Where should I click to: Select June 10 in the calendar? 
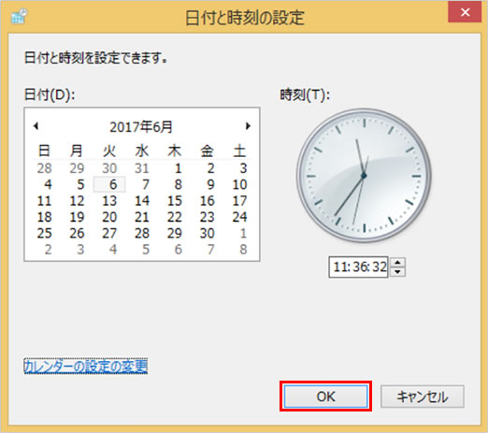coord(239,184)
